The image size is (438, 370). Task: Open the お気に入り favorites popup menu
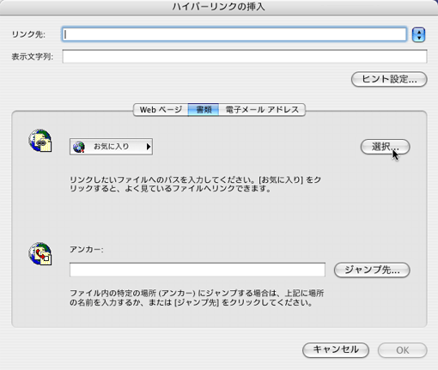[111, 147]
